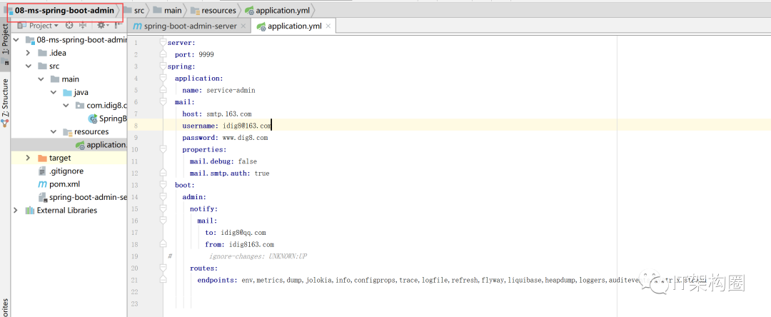Click src in the breadcrumb bar
Viewport: 771px width, 317px height.
coord(139,10)
